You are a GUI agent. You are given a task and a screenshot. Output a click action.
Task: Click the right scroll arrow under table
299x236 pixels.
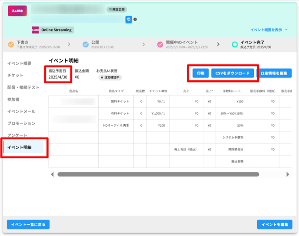click(x=287, y=174)
